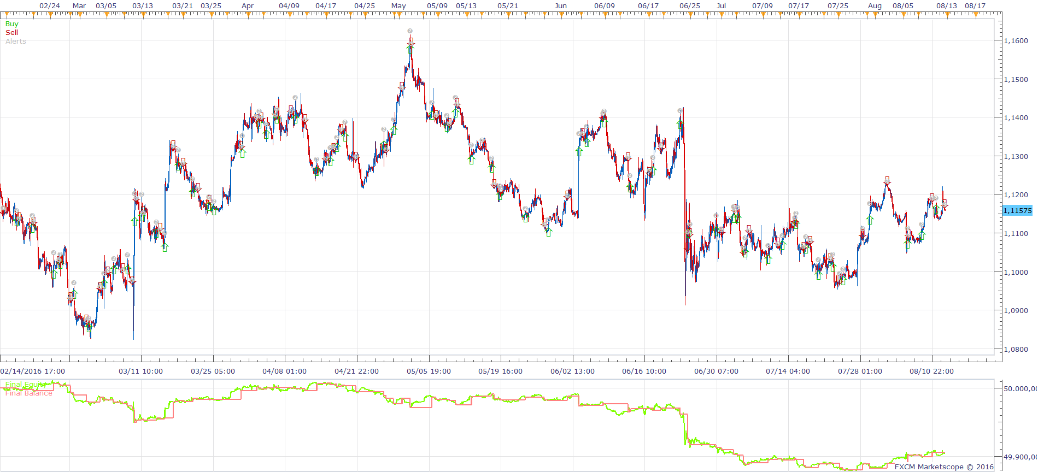Click the 03/11 10:00 time label

click(141, 371)
